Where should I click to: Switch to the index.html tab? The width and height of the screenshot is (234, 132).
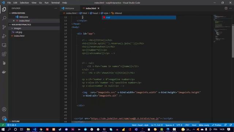[x=91, y=8]
